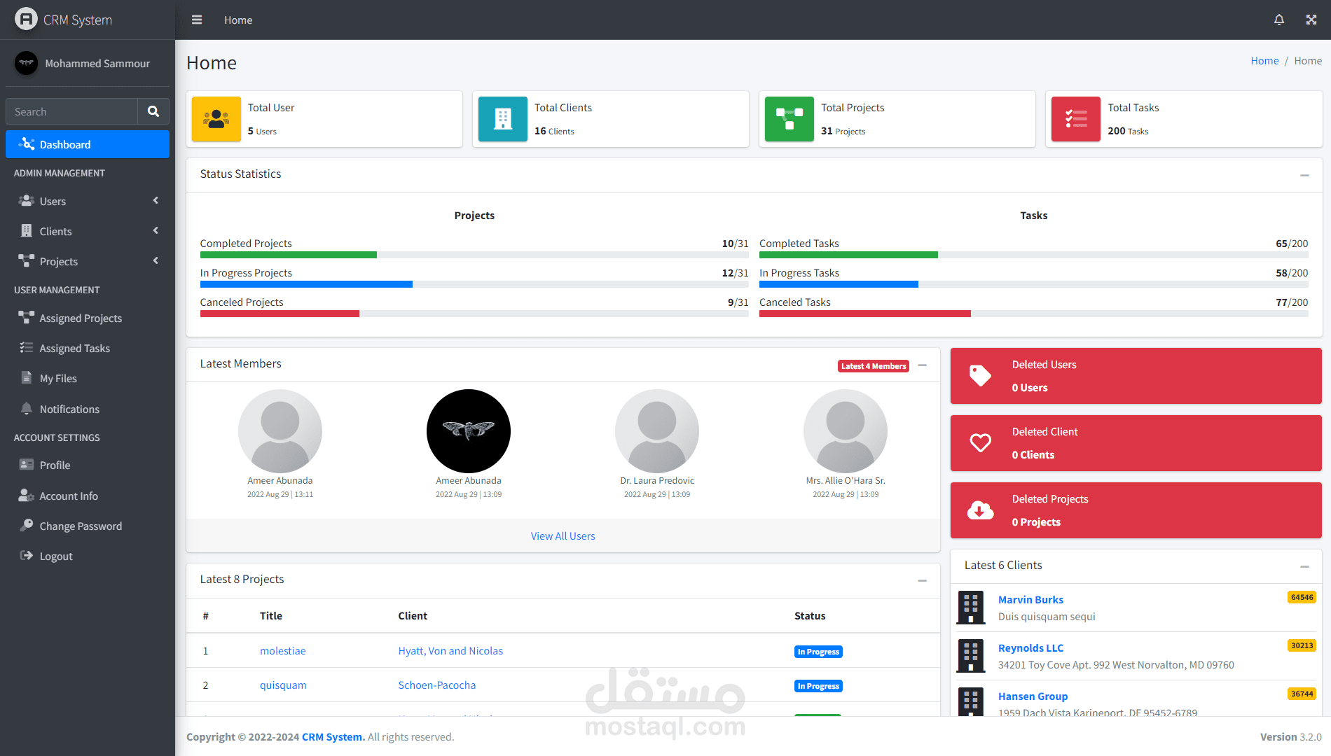The width and height of the screenshot is (1331, 756).
Task: Open the sidebar hamburger menu
Action: point(196,20)
